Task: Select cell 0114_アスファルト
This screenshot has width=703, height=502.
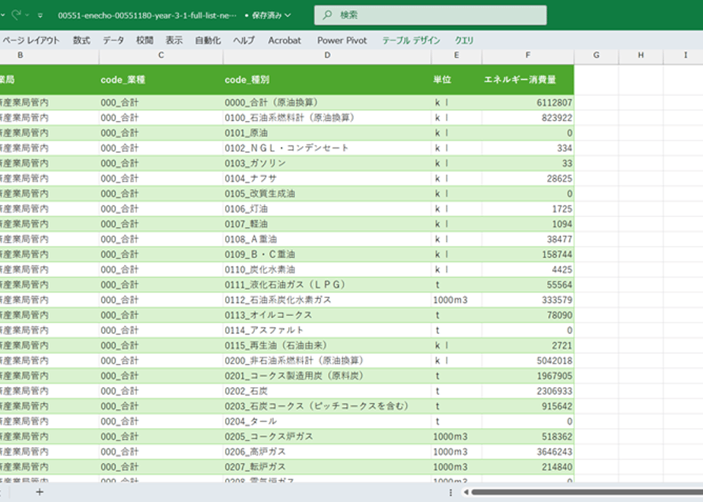Action: [327, 330]
